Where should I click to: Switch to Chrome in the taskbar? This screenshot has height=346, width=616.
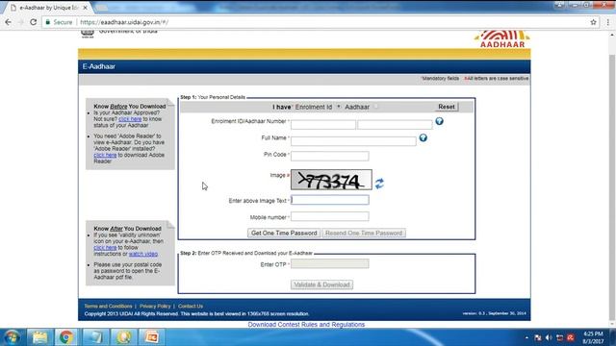(x=66, y=337)
